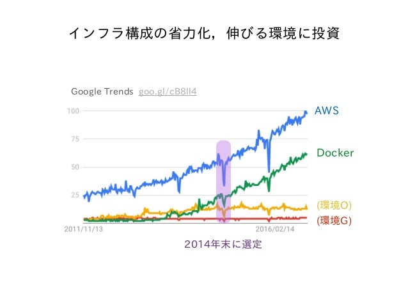Click the 2016/02/14 date label
The image size is (408, 306).
(x=275, y=229)
